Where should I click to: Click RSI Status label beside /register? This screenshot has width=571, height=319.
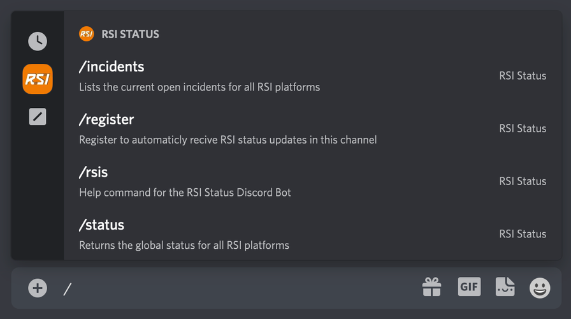point(523,128)
